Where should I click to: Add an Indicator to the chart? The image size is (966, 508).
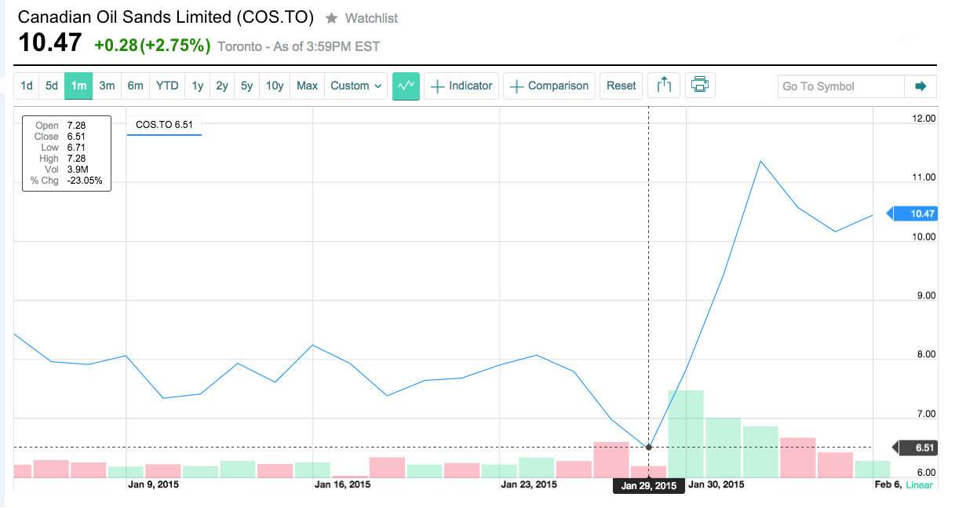pos(461,86)
